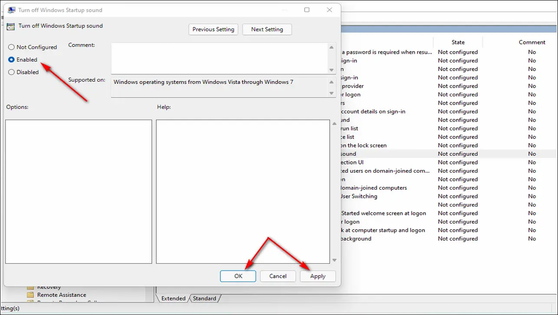558x315 pixels.
Task: Close the Turn off Windows Startup sound dialog
Action: [330, 10]
